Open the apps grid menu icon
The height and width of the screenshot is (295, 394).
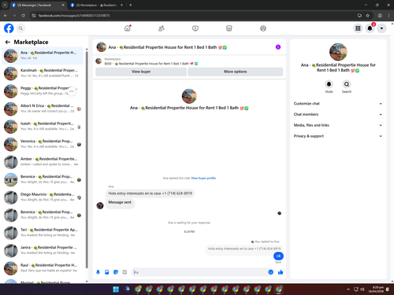tap(358, 28)
